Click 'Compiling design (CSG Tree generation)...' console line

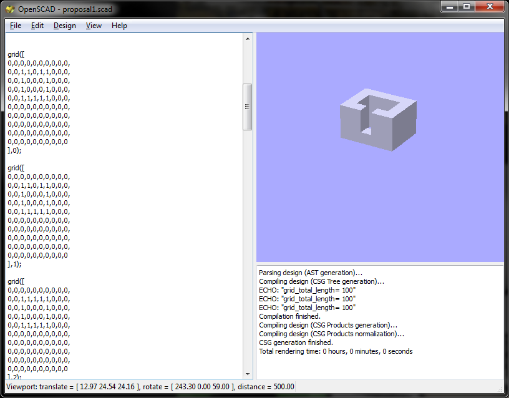321,281
